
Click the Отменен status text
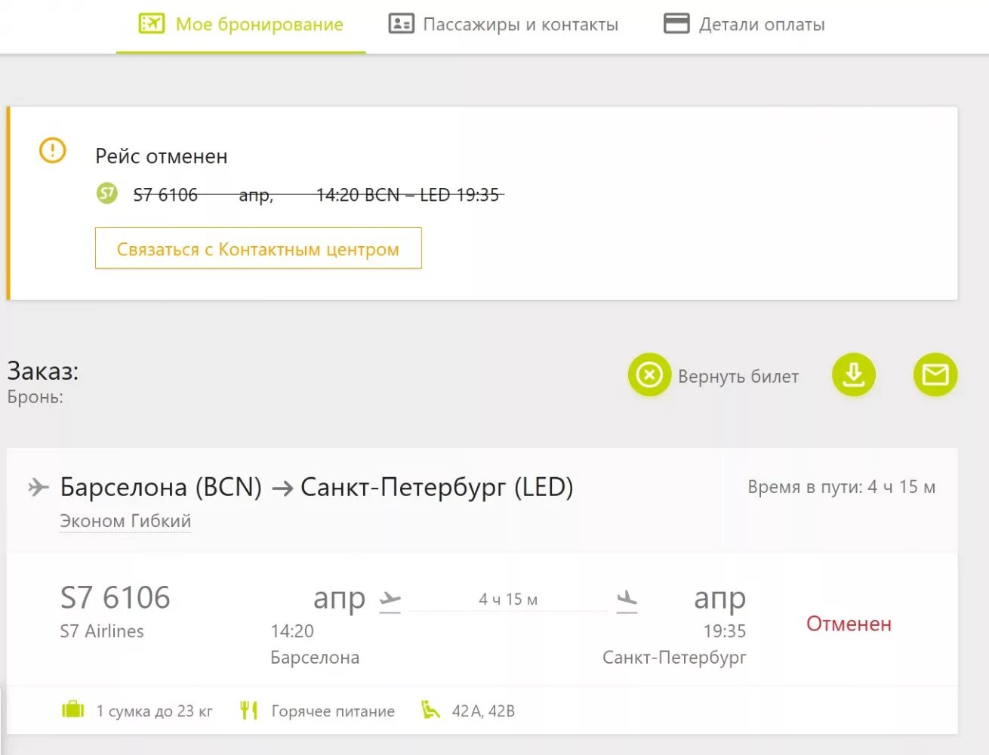[x=849, y=624]
